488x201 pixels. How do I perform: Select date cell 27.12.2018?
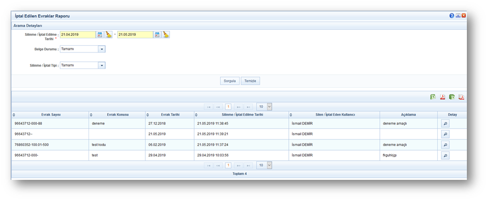[170, 123]
